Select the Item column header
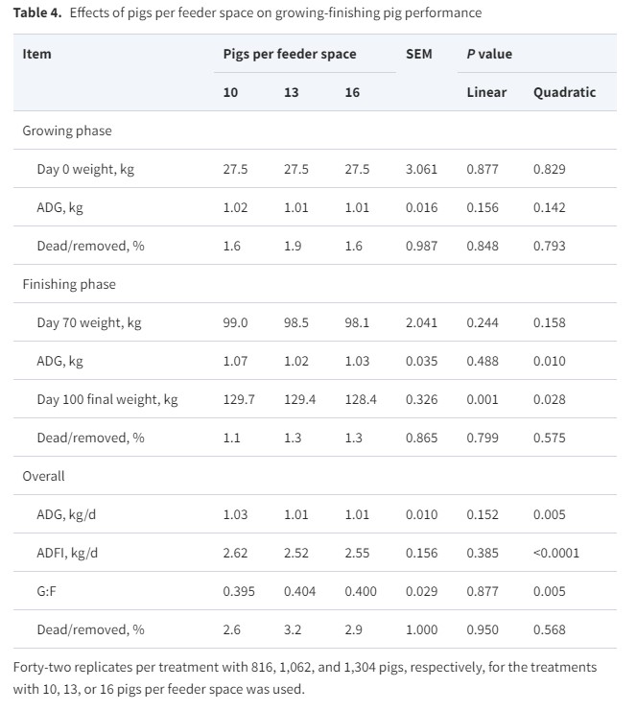Image resolution: width=636 pixels, height=711 pixels. click(36, 54)
